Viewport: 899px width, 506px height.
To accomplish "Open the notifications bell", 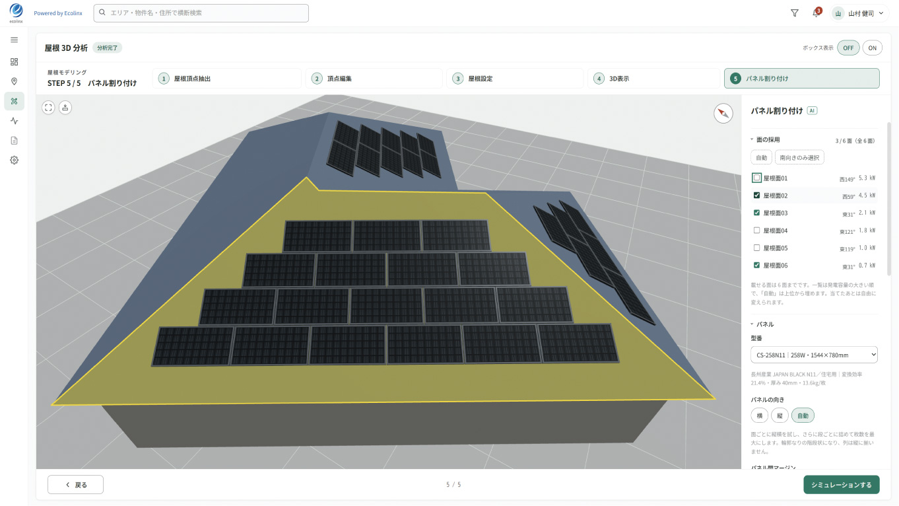I will [816, 13].
